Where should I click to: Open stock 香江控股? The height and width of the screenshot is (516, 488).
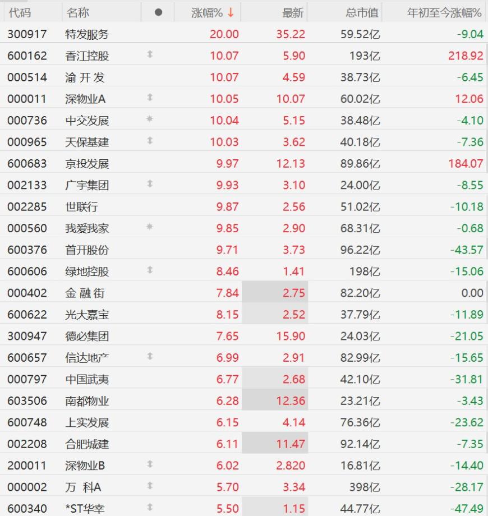coord(87,56)
